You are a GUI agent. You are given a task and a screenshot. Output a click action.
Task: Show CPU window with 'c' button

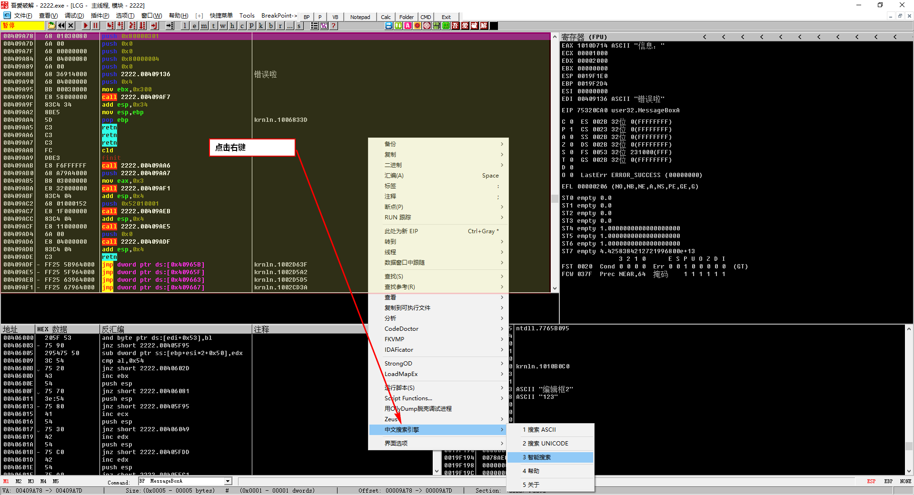(x=242, y=26)
